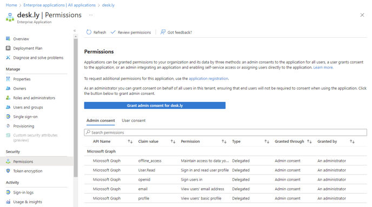Open the Sign-in logs menu label
The image size is (372, 207).
[23, 192]
